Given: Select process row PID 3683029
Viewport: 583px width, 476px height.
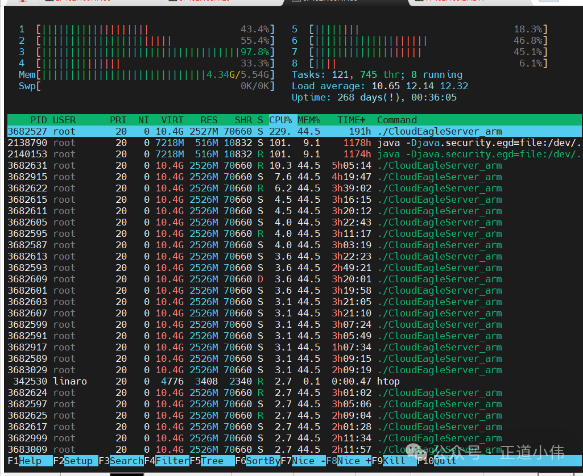Looking at the screenshot, I should [x=295, y=370].
